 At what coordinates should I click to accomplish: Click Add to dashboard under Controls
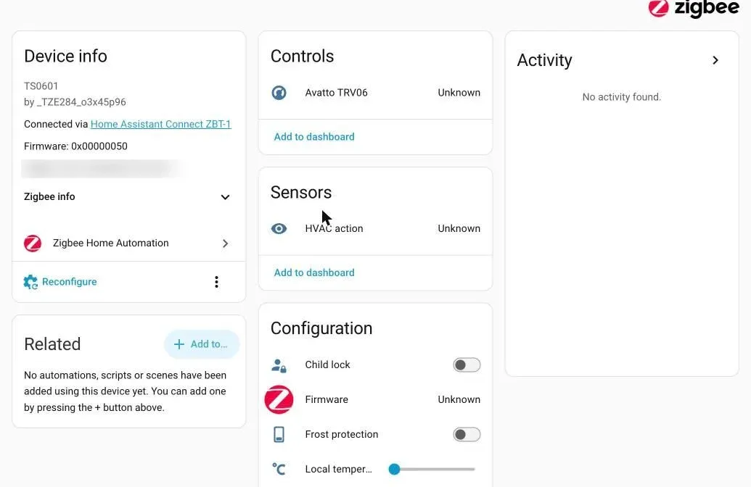point(314,137)
